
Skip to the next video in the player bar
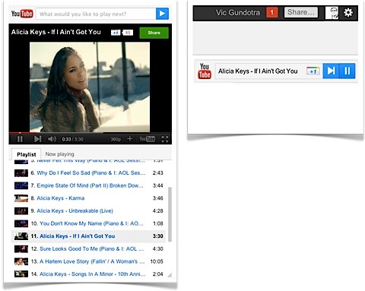click(x=37, y=139)
